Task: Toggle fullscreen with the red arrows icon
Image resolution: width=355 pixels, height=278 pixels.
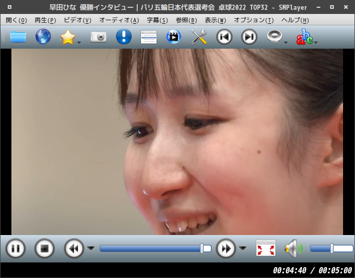Action: point(266,248)
